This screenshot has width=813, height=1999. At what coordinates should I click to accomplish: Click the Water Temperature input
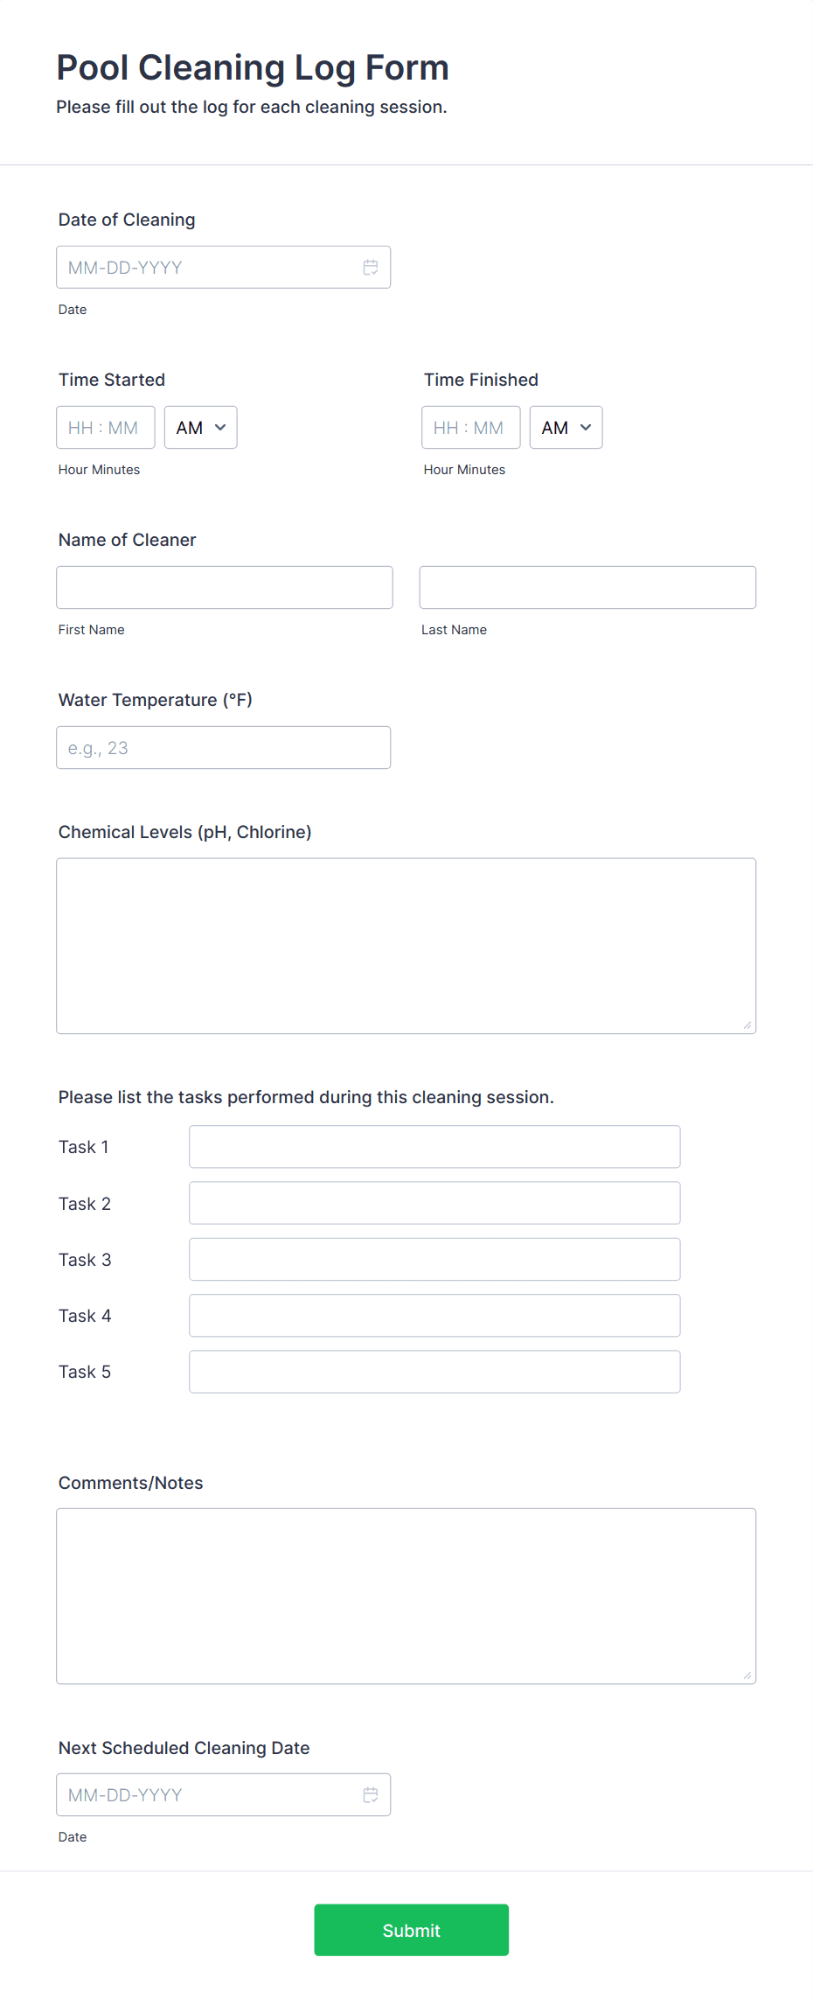(x=224, y=747)
